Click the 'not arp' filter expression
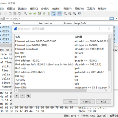The width and height of the screenshot is (118, 118). coord(79,53)
